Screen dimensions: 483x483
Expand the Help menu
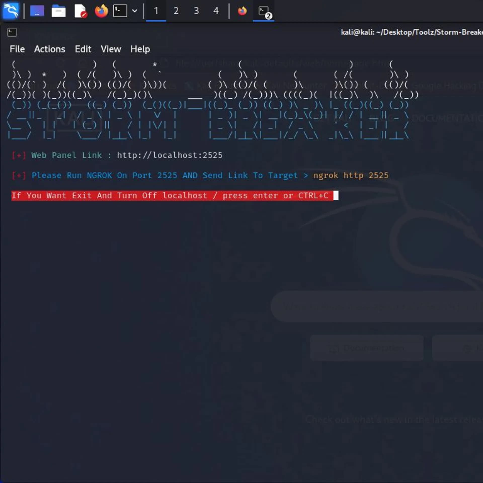(x=140, y=49)
